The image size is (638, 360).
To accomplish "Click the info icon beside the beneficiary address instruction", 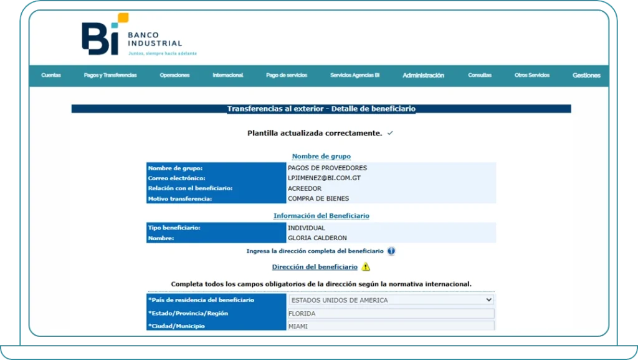I will click(391, 251).
